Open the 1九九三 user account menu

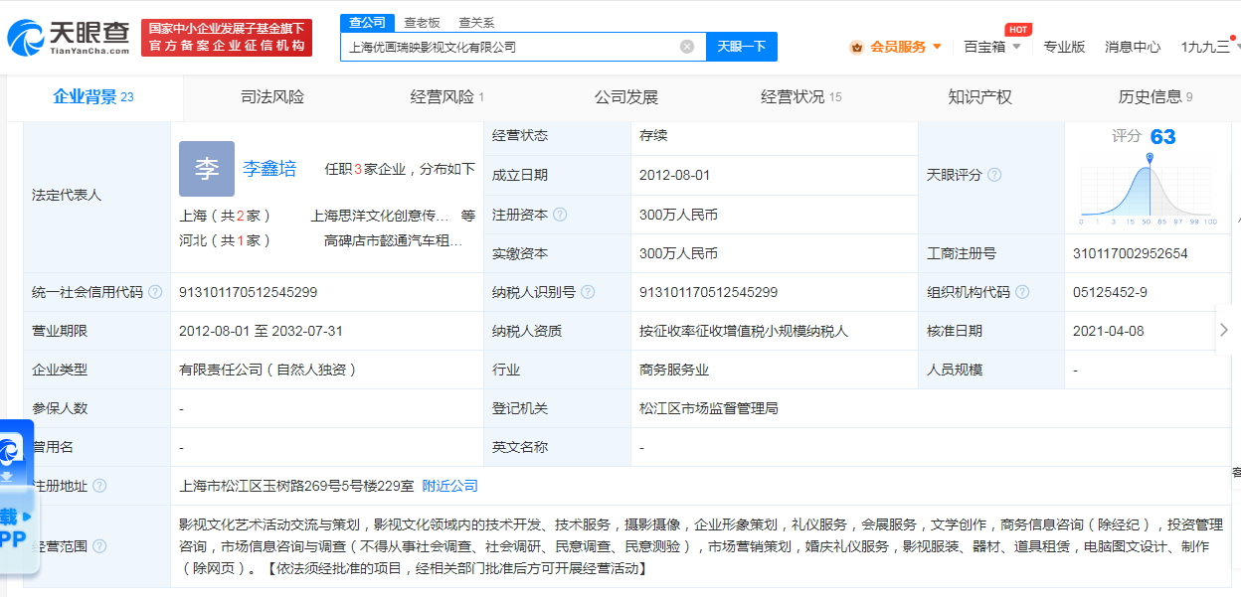click(1206, 47)
